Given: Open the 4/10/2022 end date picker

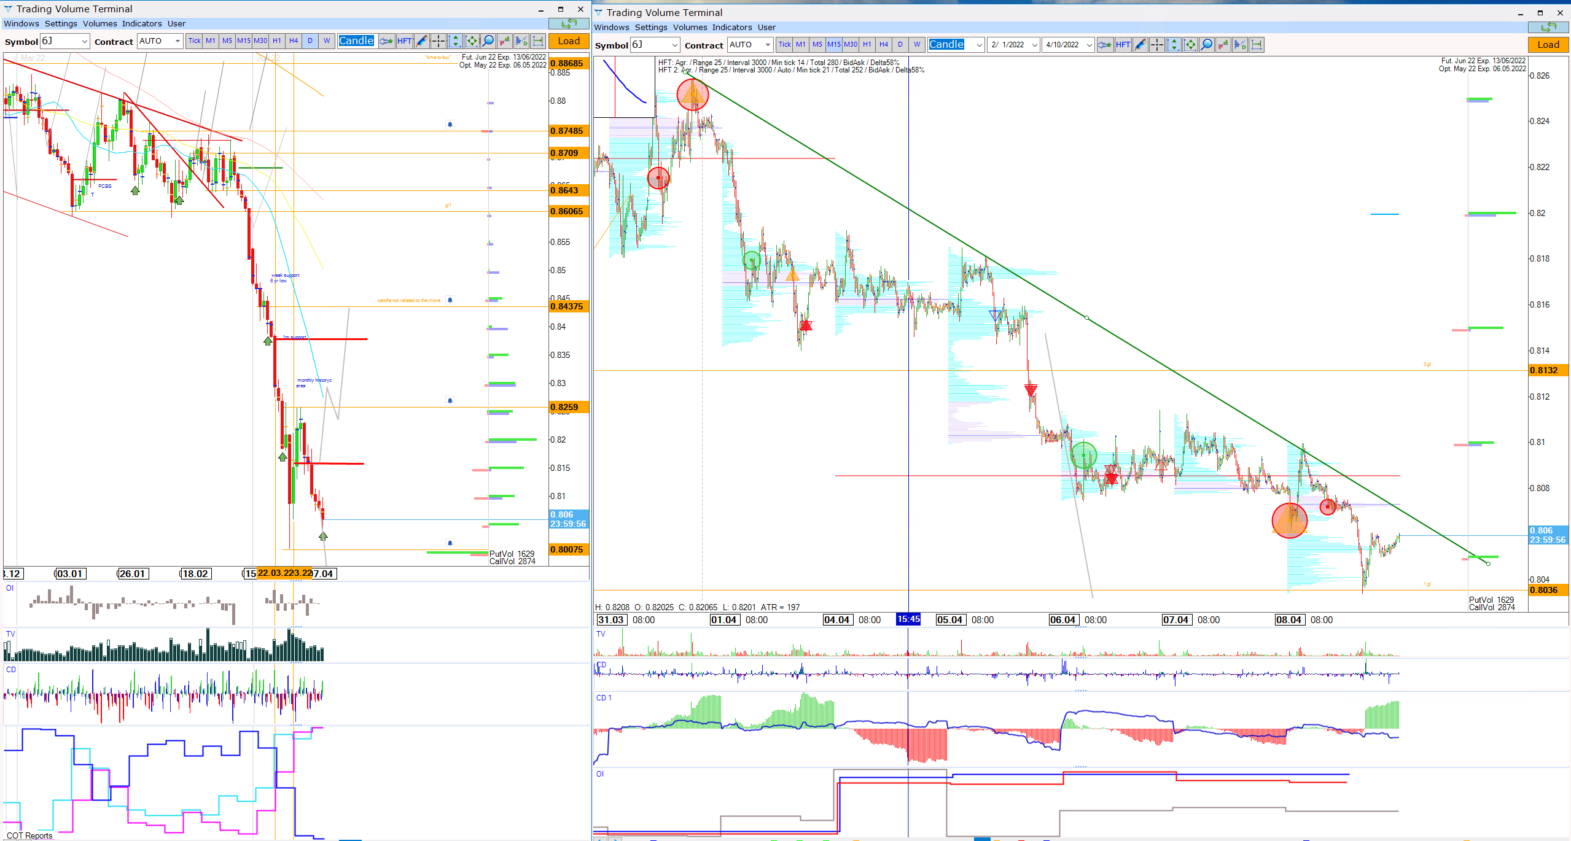Looking at the screenshot, I should (1089, 45).
